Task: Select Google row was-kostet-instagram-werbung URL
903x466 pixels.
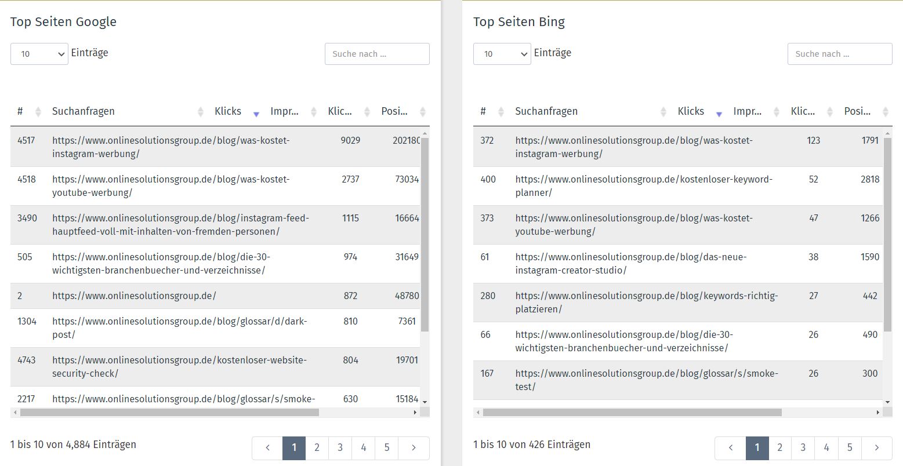Action: point(171,147)
